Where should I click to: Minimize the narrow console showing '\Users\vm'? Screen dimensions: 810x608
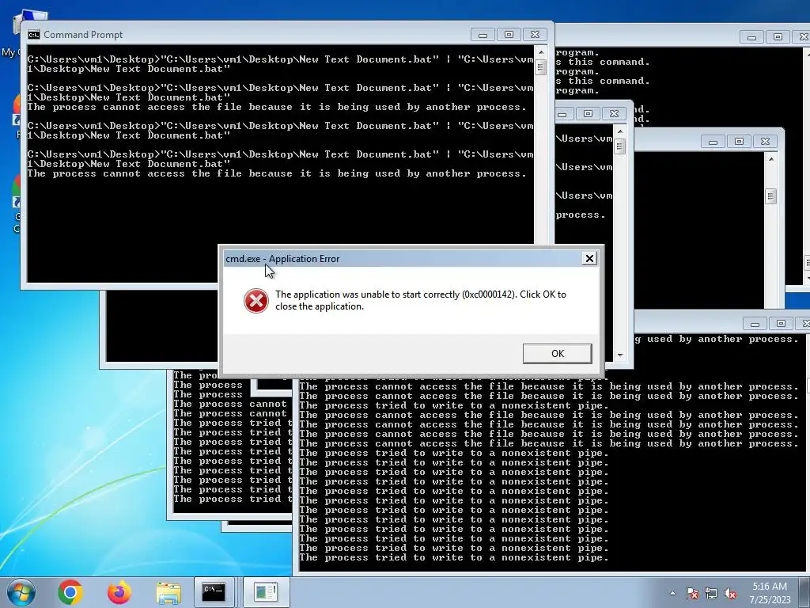(x=562, y=114)
